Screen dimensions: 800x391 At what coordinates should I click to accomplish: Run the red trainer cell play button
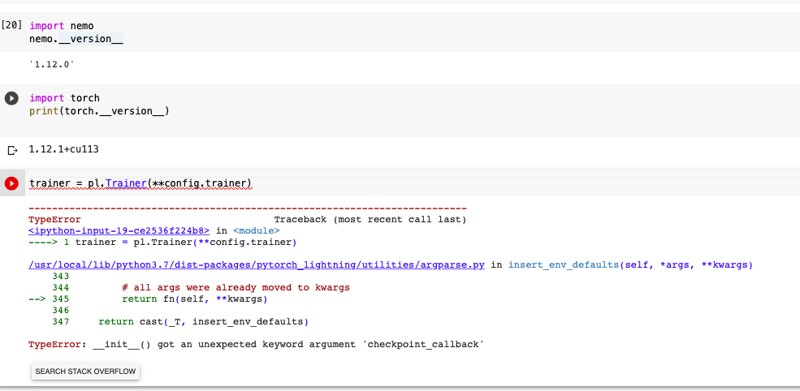[x=11, y=183]
